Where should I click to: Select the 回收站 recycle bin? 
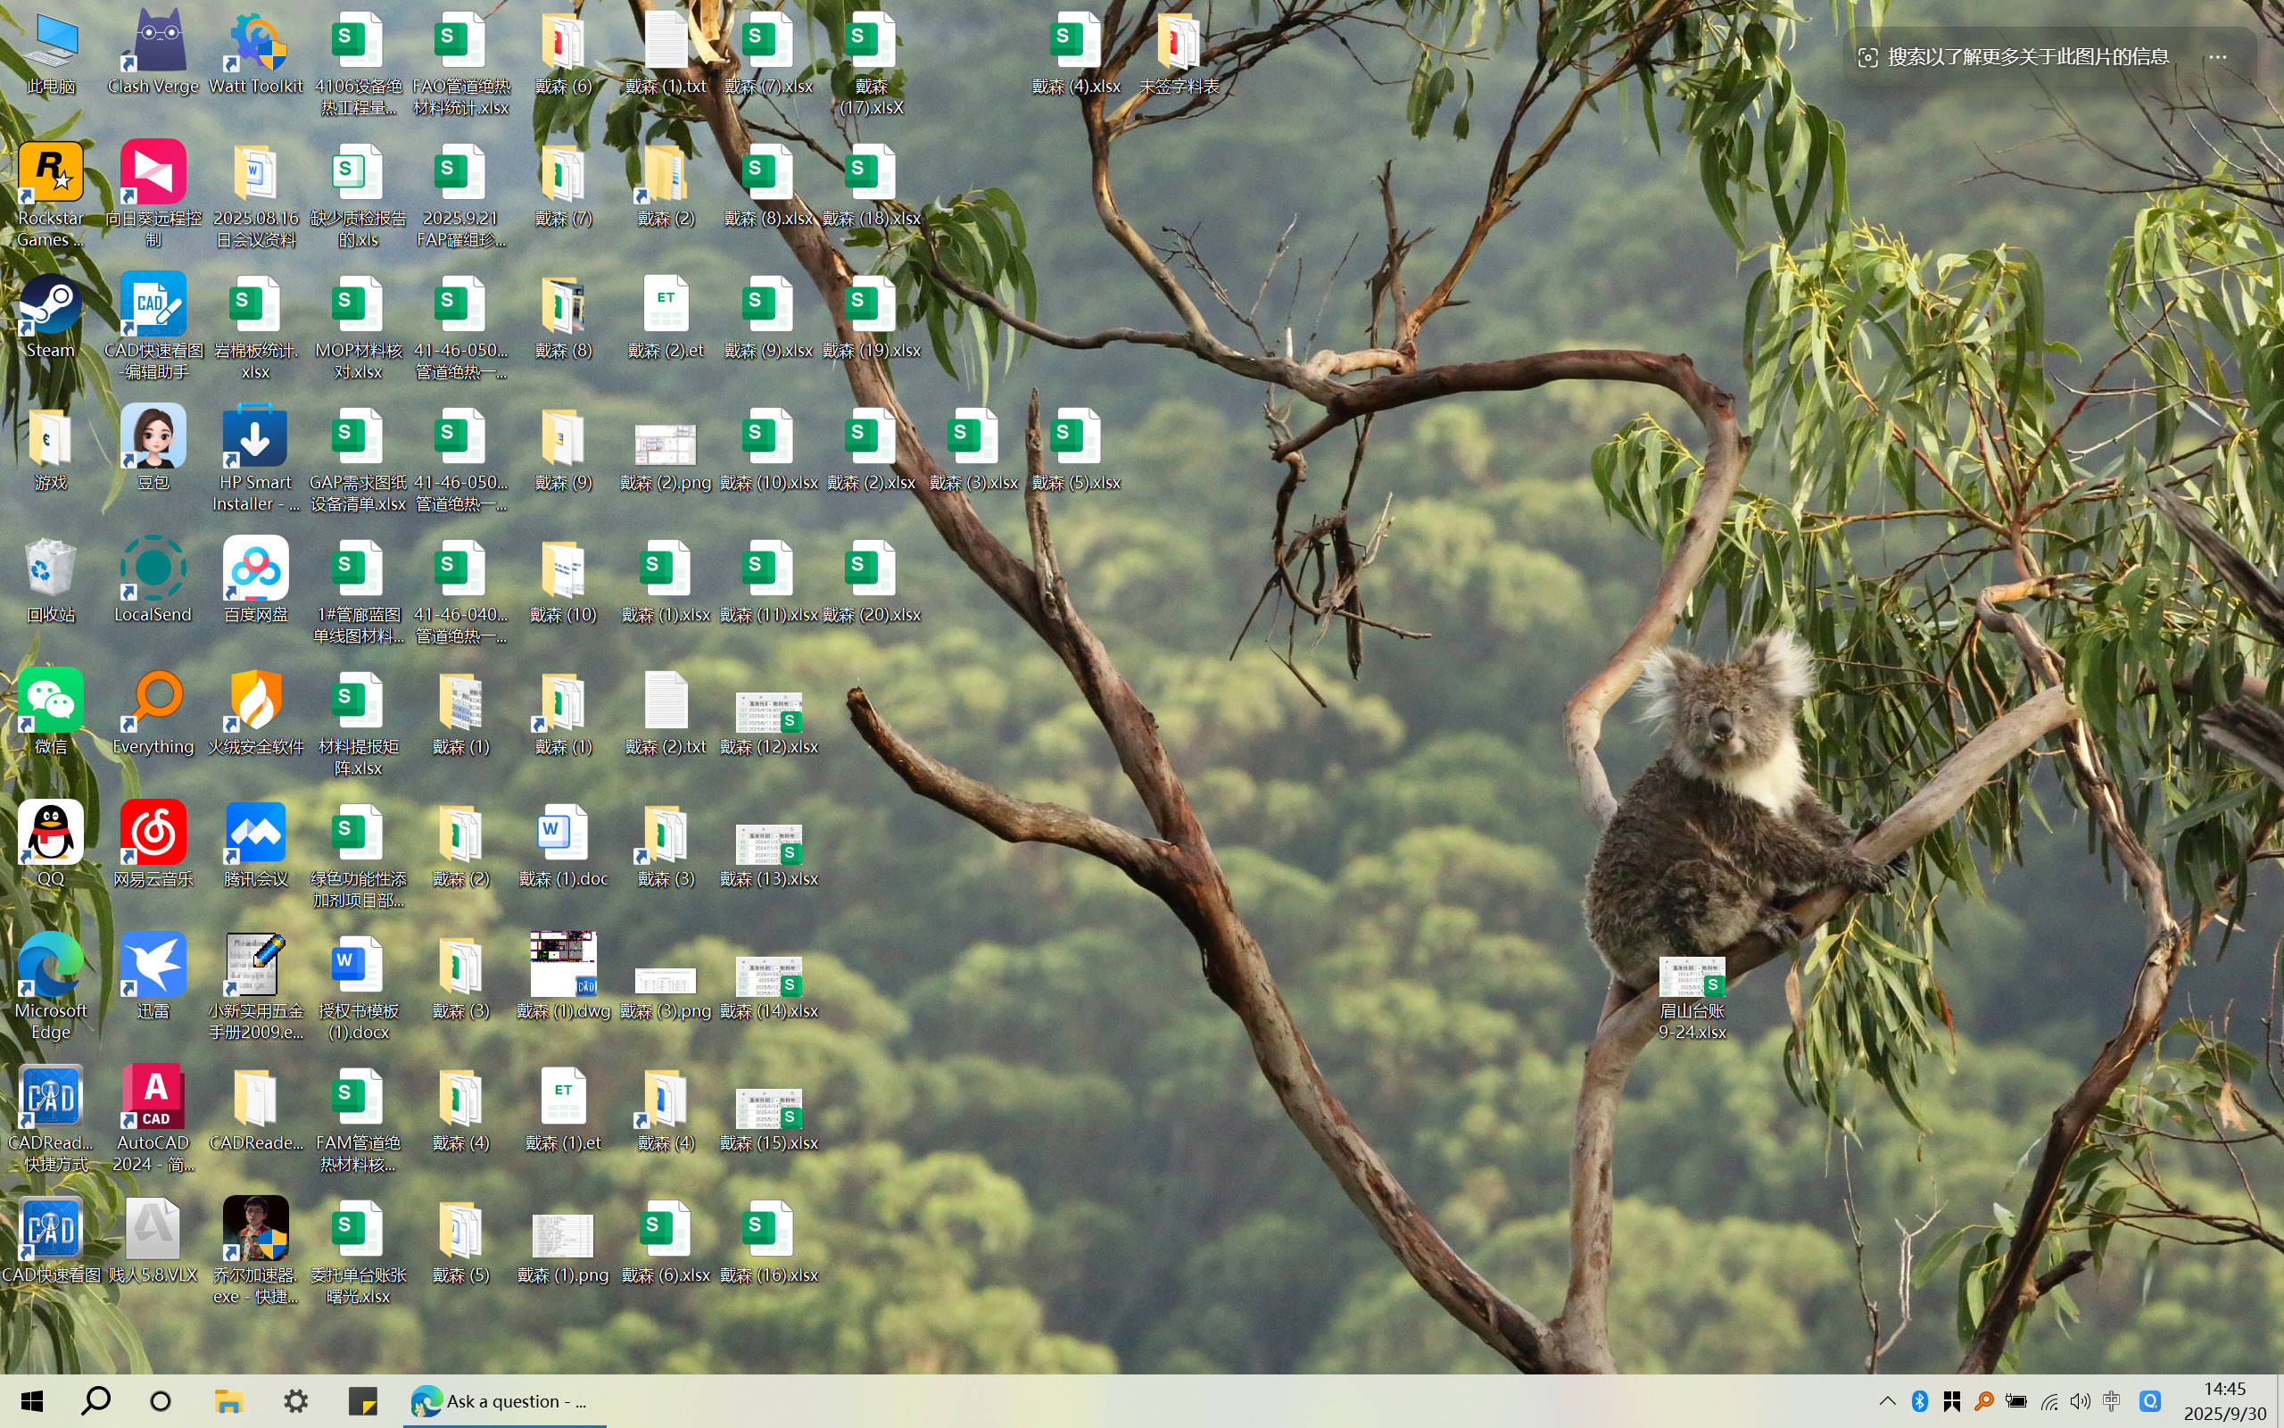click(x=50, y=581)
